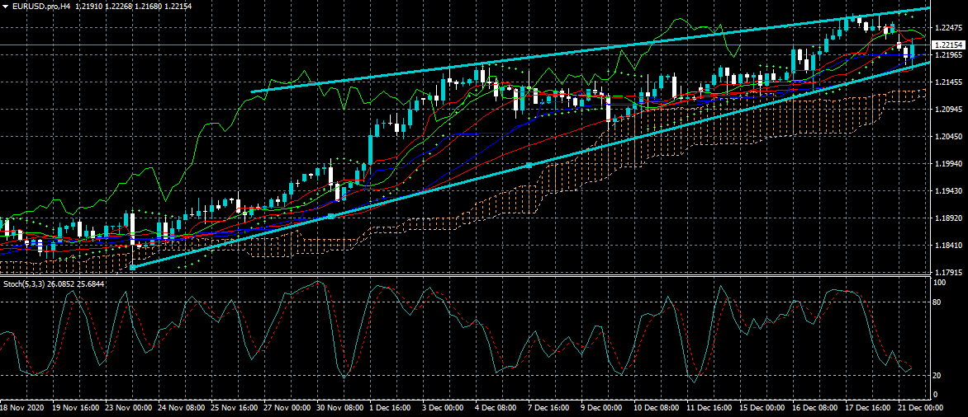The width and height of the screenshot is (968, 417).
Task: Click the 30 Nov 08:00 time label
Action: coord(340,408)
